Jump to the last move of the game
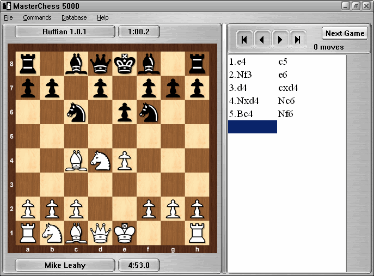Viewport: 374px width, 276px height. click(297, 39)
